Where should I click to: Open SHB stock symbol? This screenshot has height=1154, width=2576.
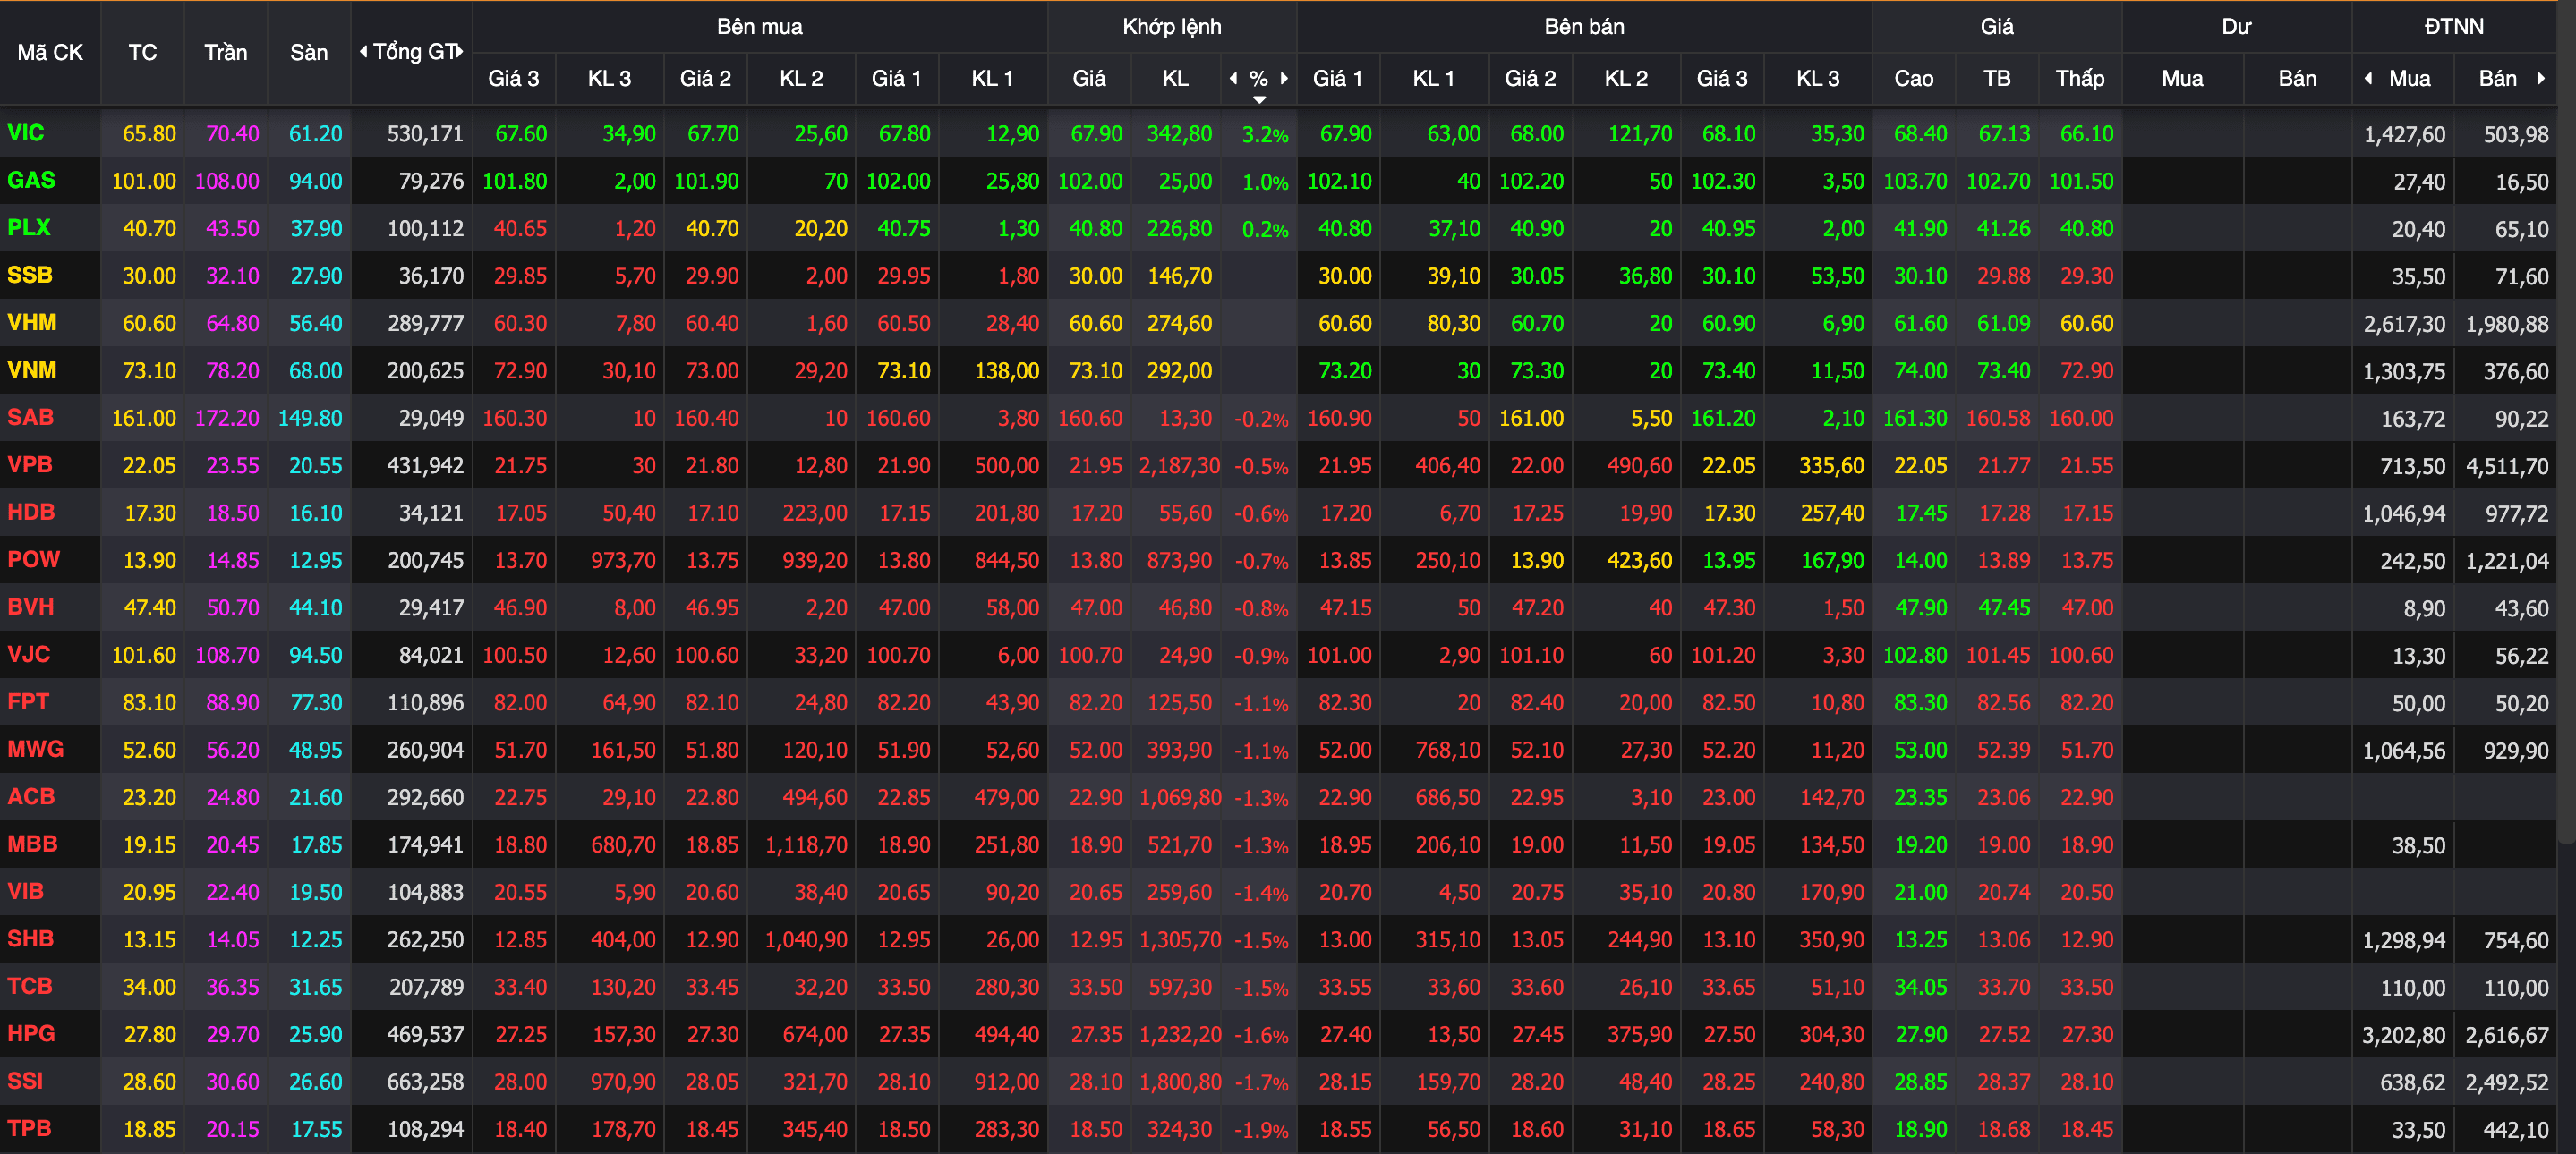(30, 939)
